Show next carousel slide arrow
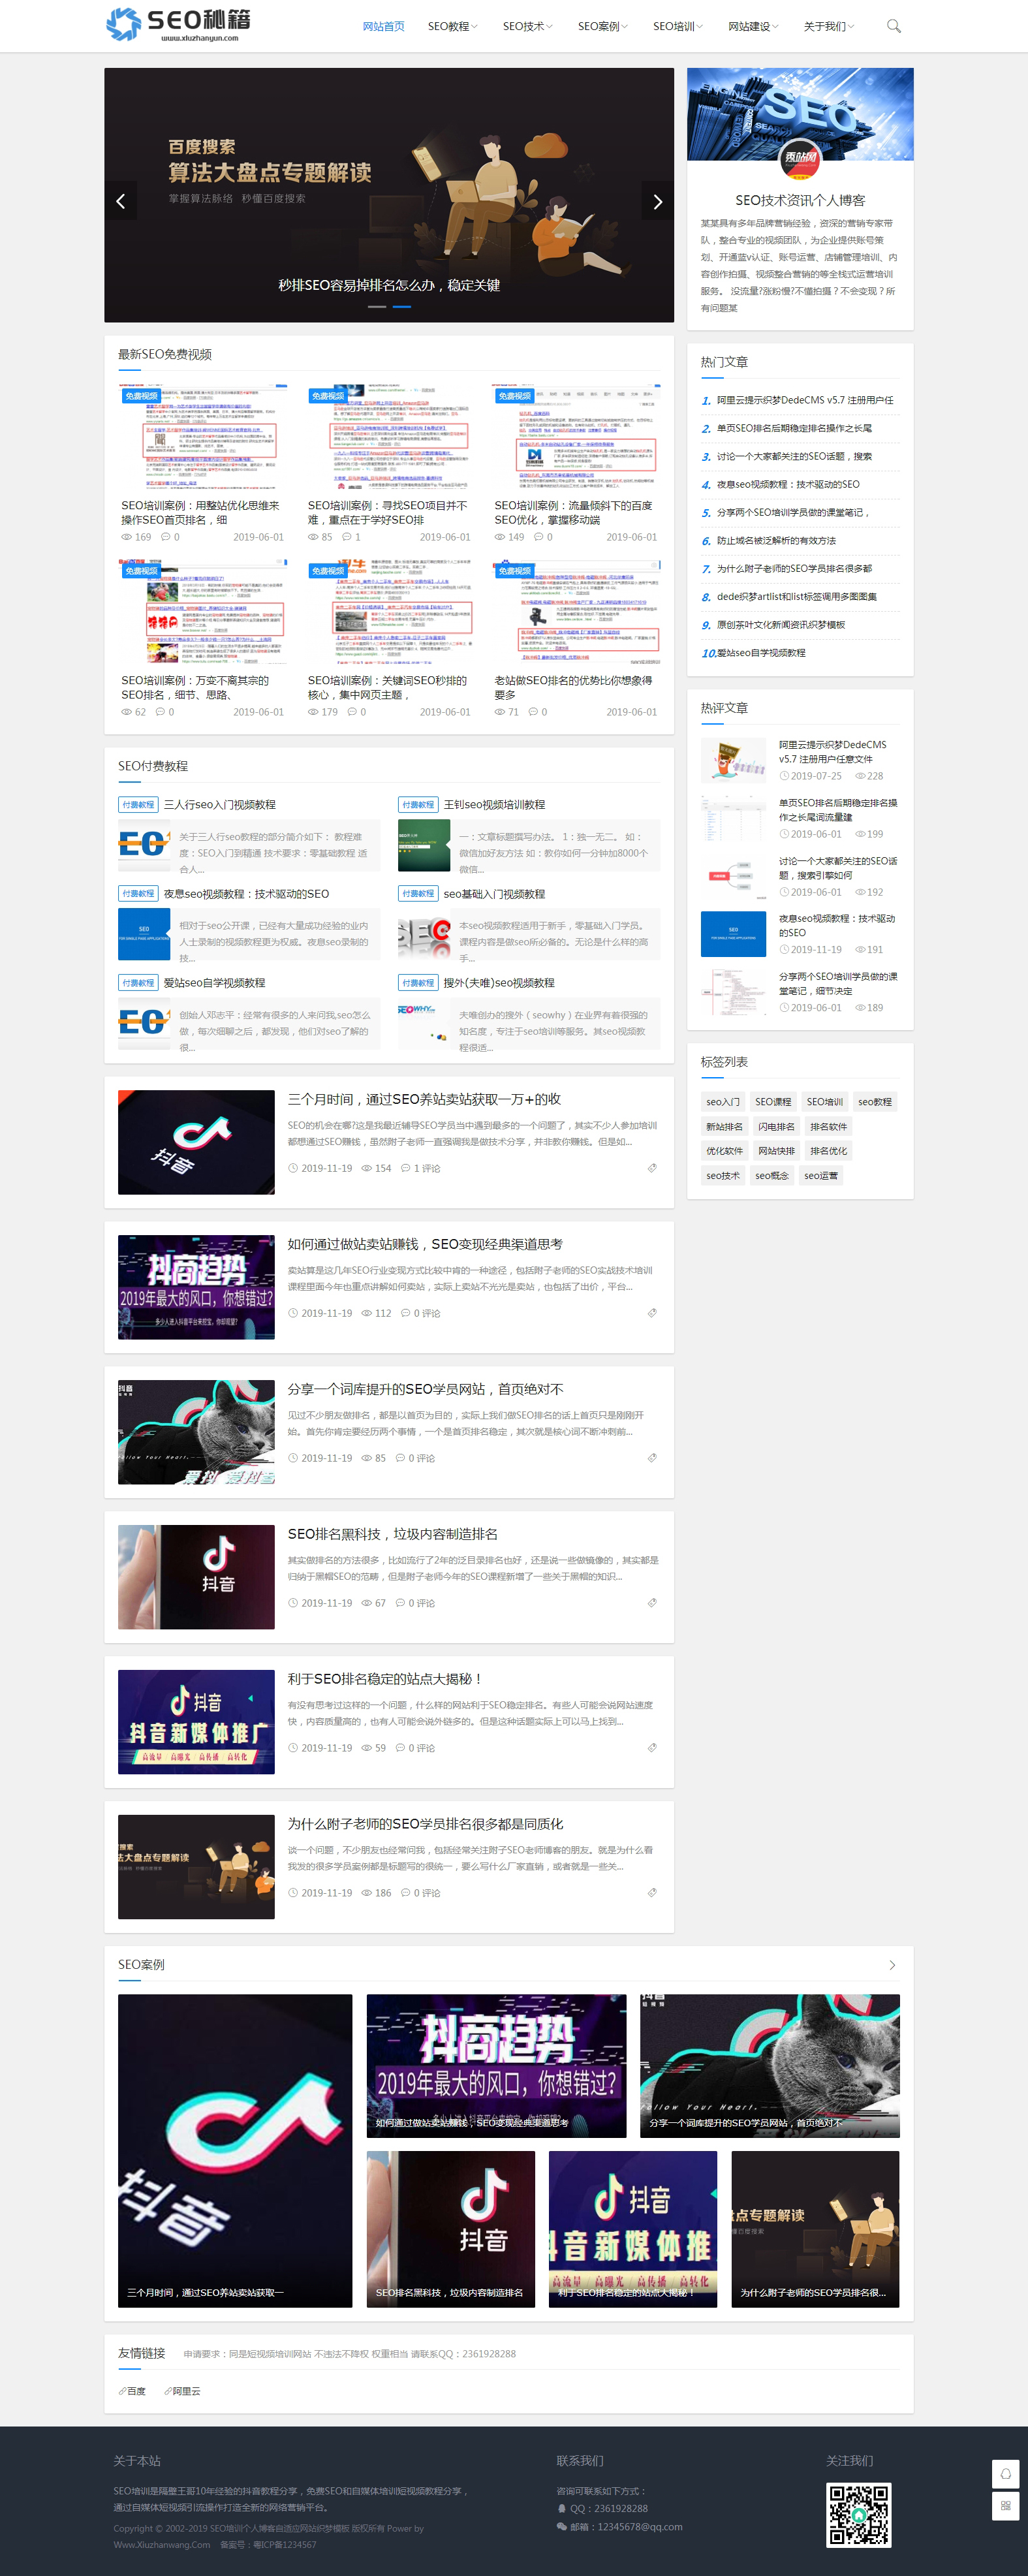Viewport: 1028px width, 2576px height. [657, 201]
